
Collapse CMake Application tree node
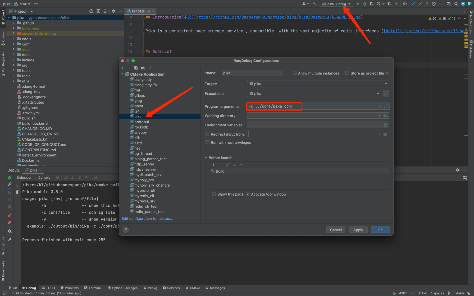tap(122, 74)
